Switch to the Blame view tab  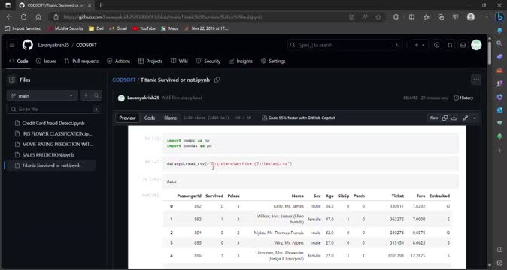pyautogui.click(x=171, y=118)
